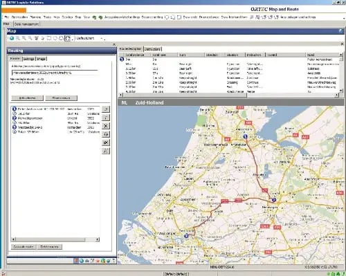This screenshot has width=346, height=276.
Task: Click Rotterdam stop 3 marker on map
Action: (186, 236)
